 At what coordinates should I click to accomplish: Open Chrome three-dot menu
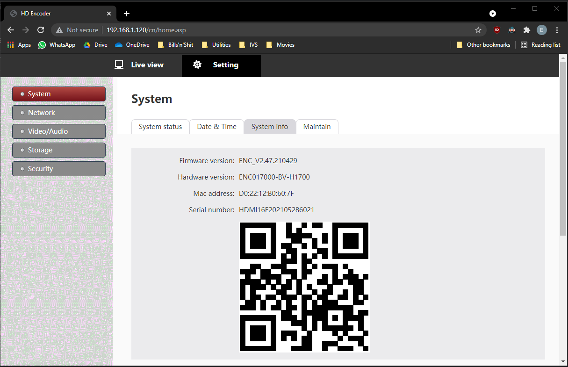point(557,30)
